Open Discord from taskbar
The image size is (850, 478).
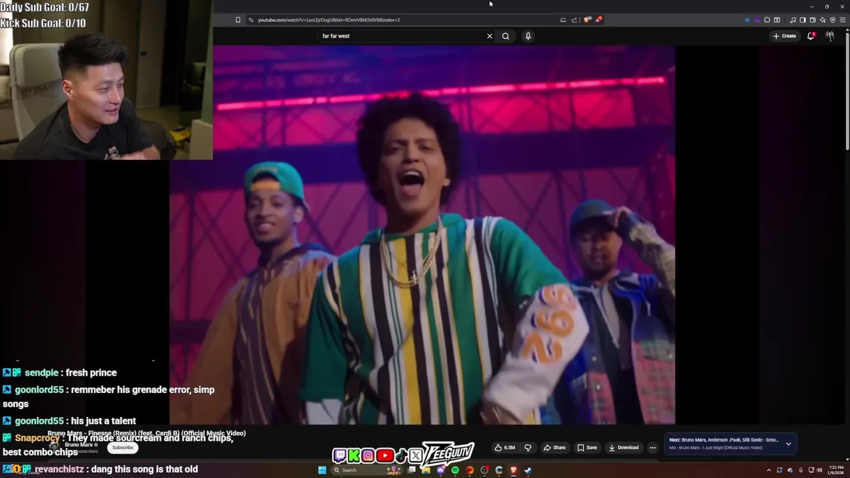(441, 470)
